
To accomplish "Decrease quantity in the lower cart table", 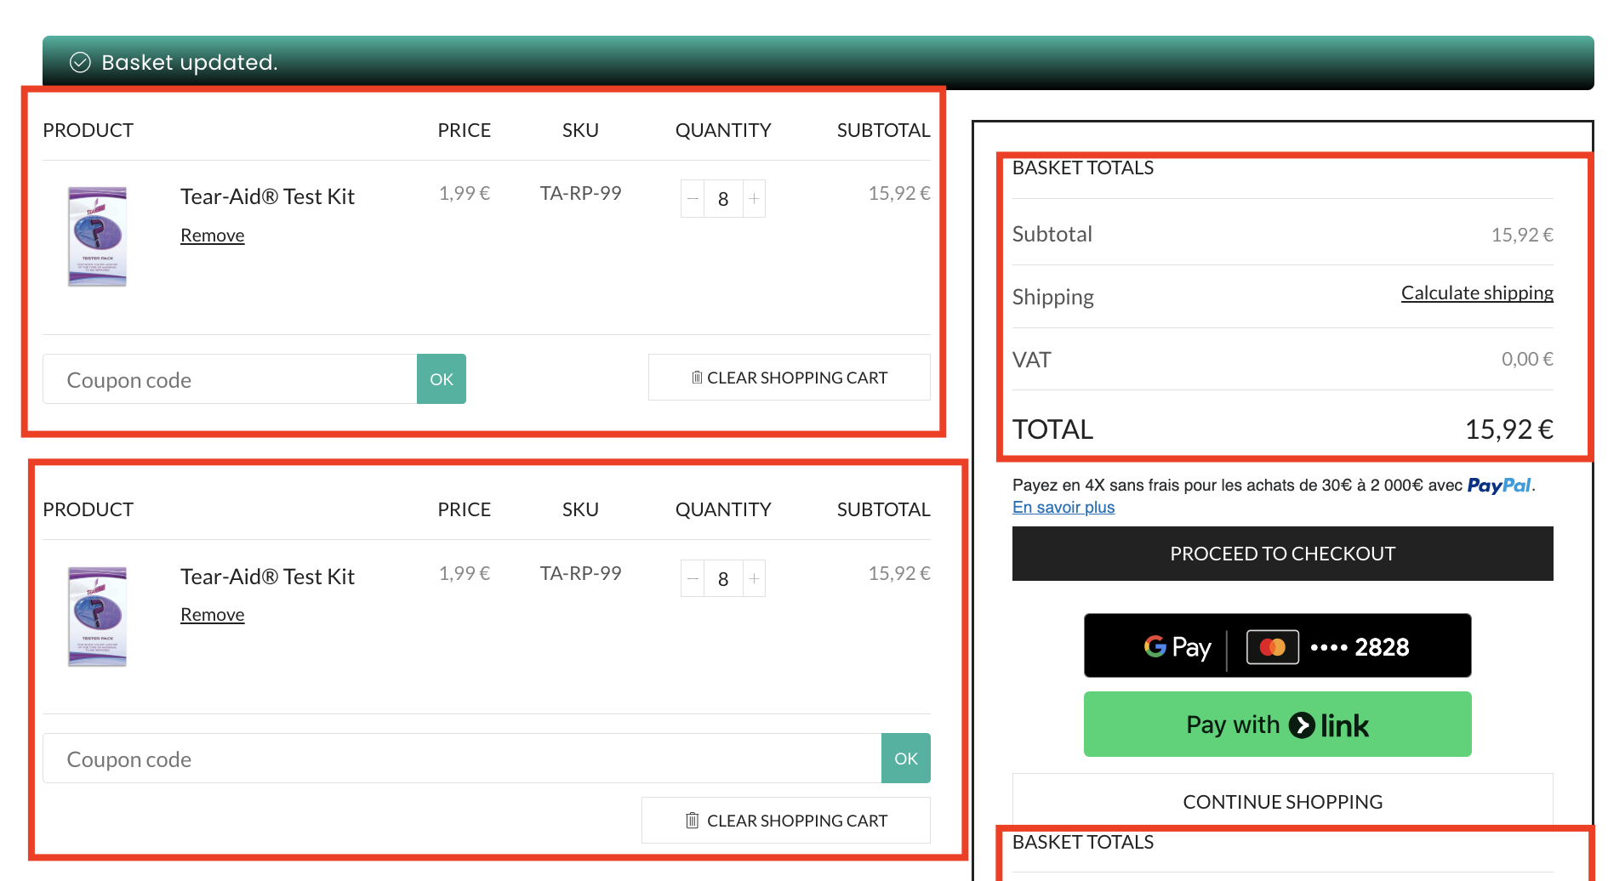I will pos(693,578).
